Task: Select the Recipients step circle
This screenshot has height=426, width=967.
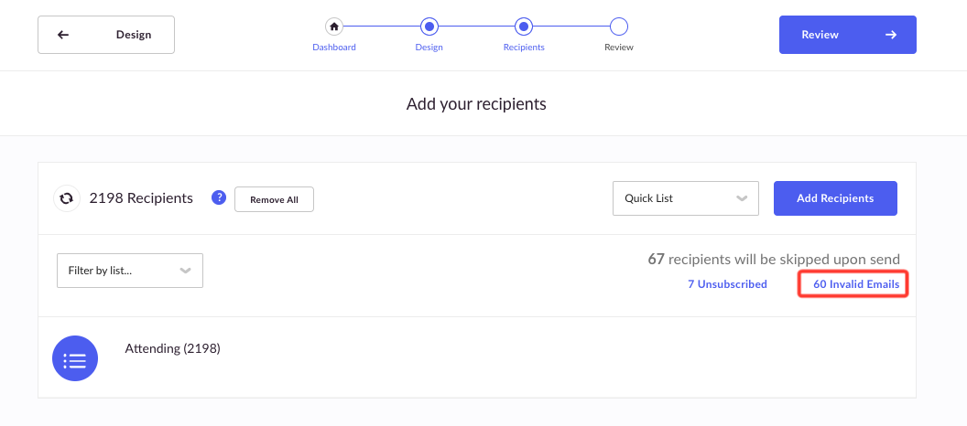Action: tap(524, 27)
